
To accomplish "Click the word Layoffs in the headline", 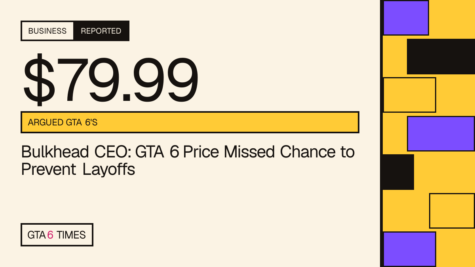I will pos(109,169).
